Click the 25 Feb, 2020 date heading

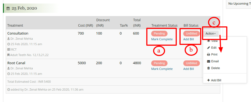(24, 8)
